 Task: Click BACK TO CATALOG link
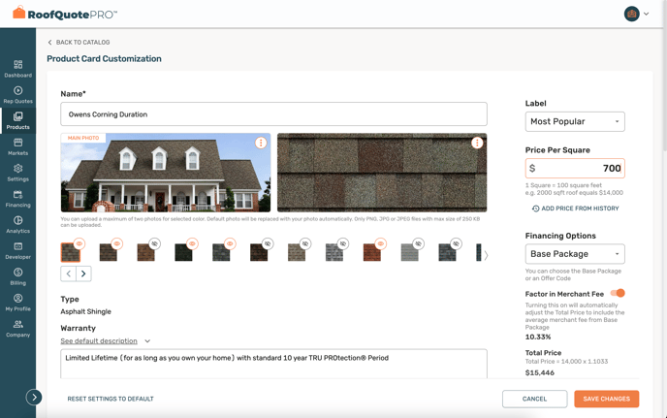79,42
